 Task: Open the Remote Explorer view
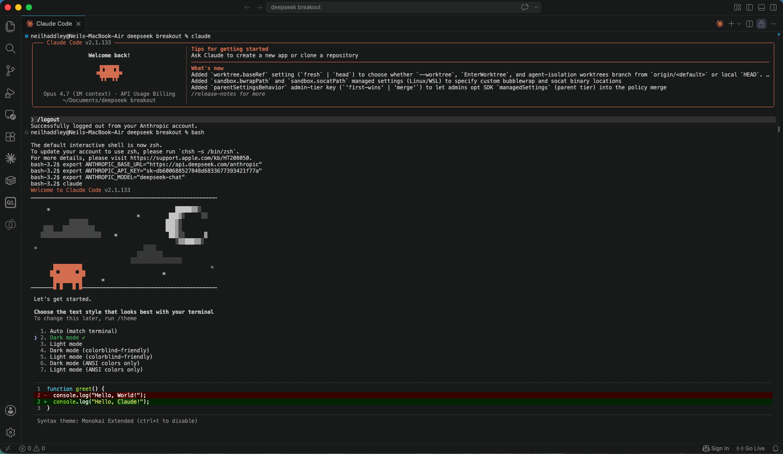[10, 115]
